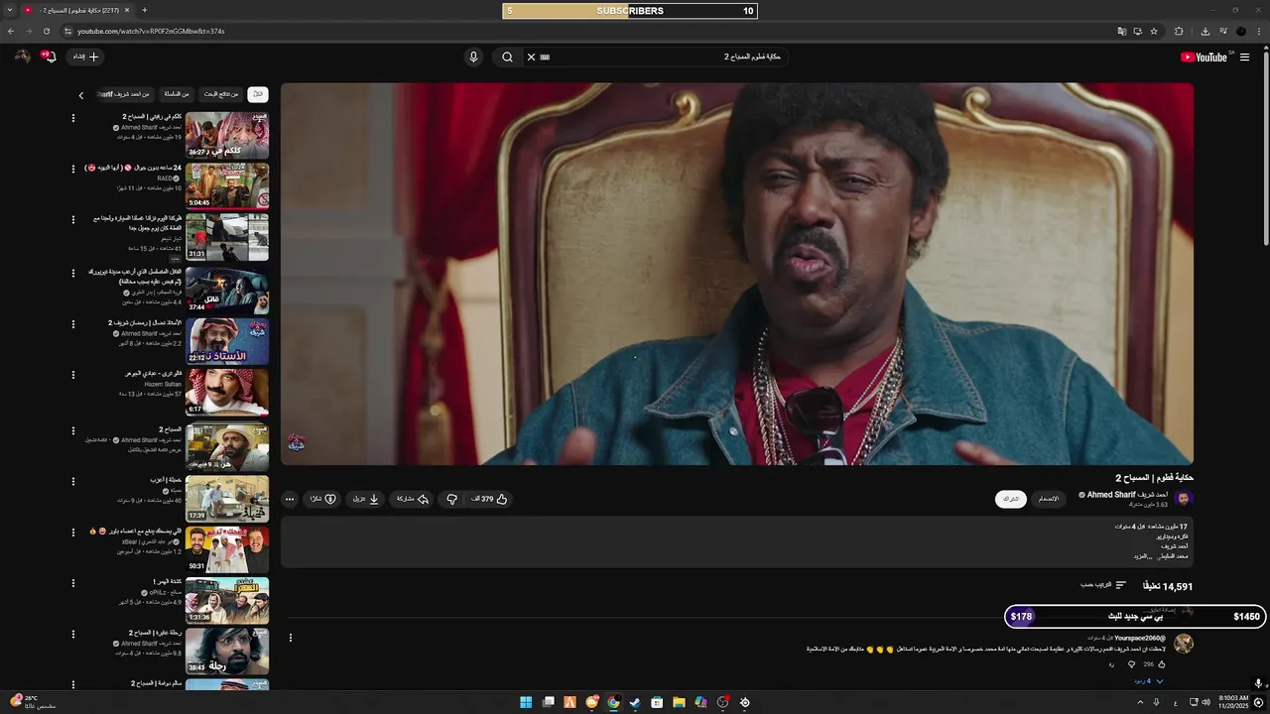Select the 'الكل' filter chip

[258, 94]
